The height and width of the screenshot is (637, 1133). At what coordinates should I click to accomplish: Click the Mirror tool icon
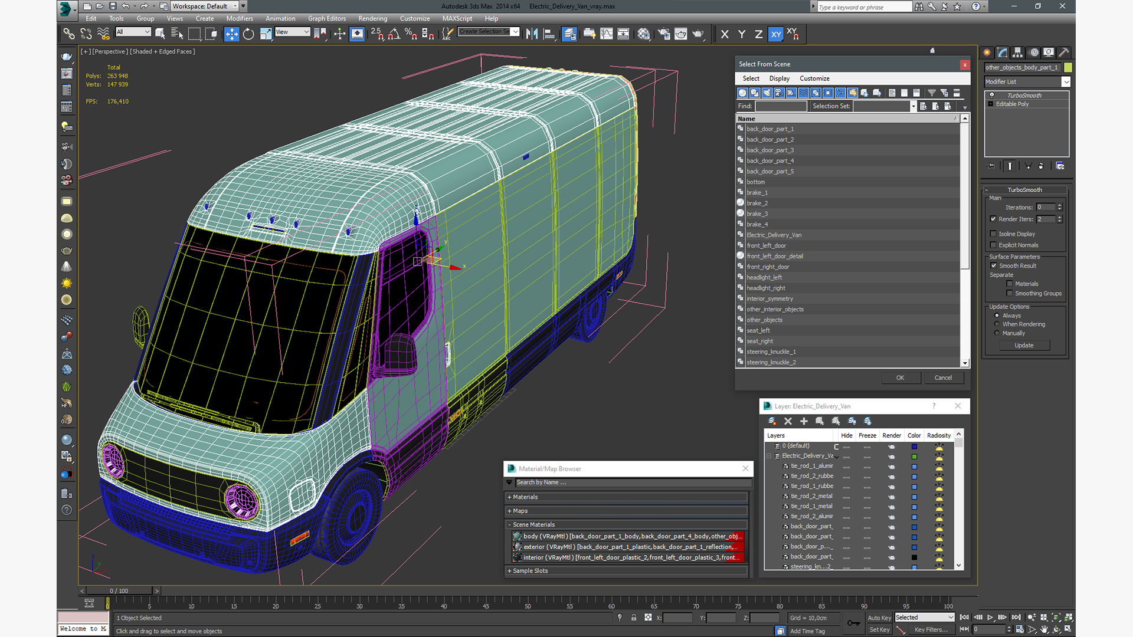pyautogui.click(x=532, y=34)
